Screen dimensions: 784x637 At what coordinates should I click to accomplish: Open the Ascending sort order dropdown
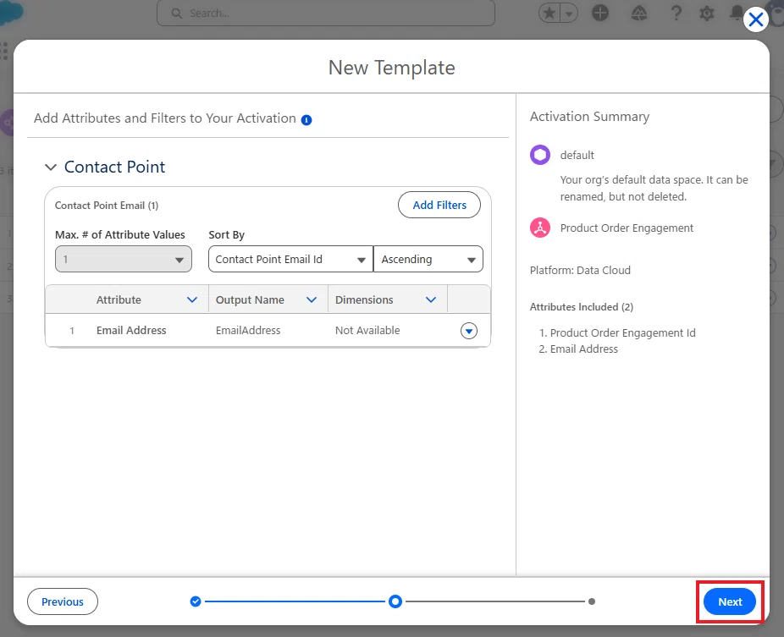(x=428, y=259)
